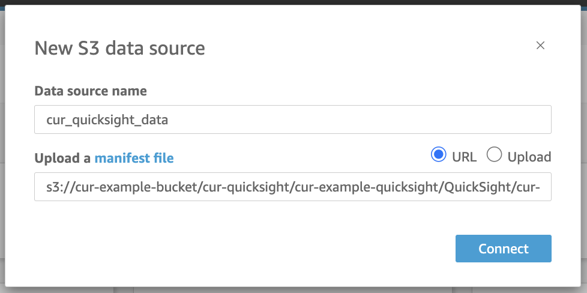Image resolution: width=587 pixels, height=293 pixels.
Task: Focus the Data source name field
Action: click(x=292, y=119)
